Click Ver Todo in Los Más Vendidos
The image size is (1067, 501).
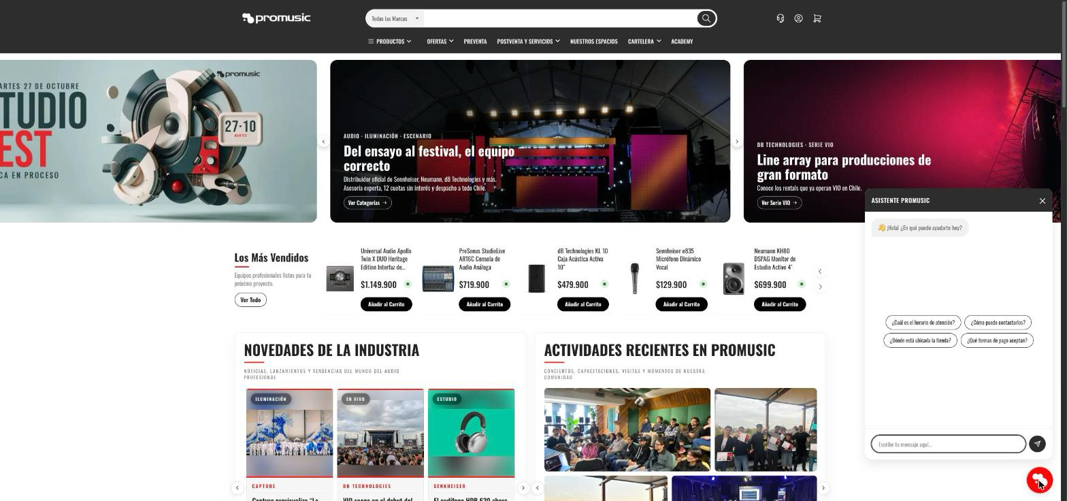coord(250,300)
